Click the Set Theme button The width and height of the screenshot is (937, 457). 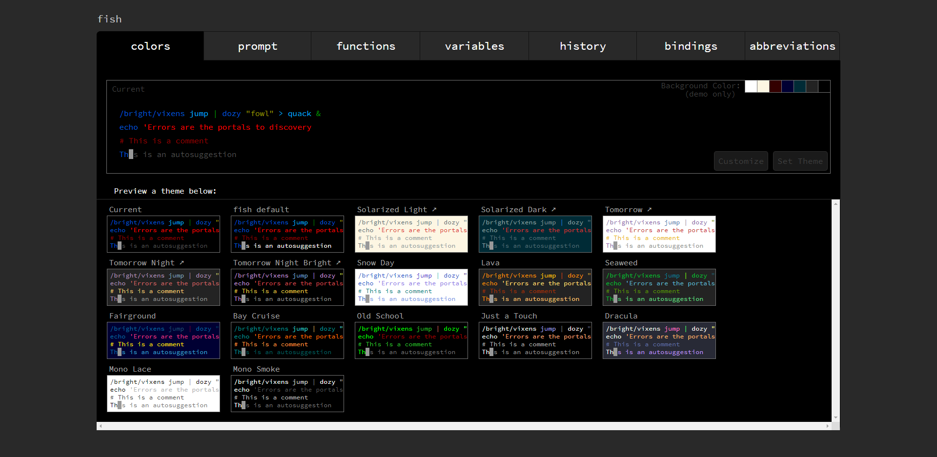[x=800, y=161]
